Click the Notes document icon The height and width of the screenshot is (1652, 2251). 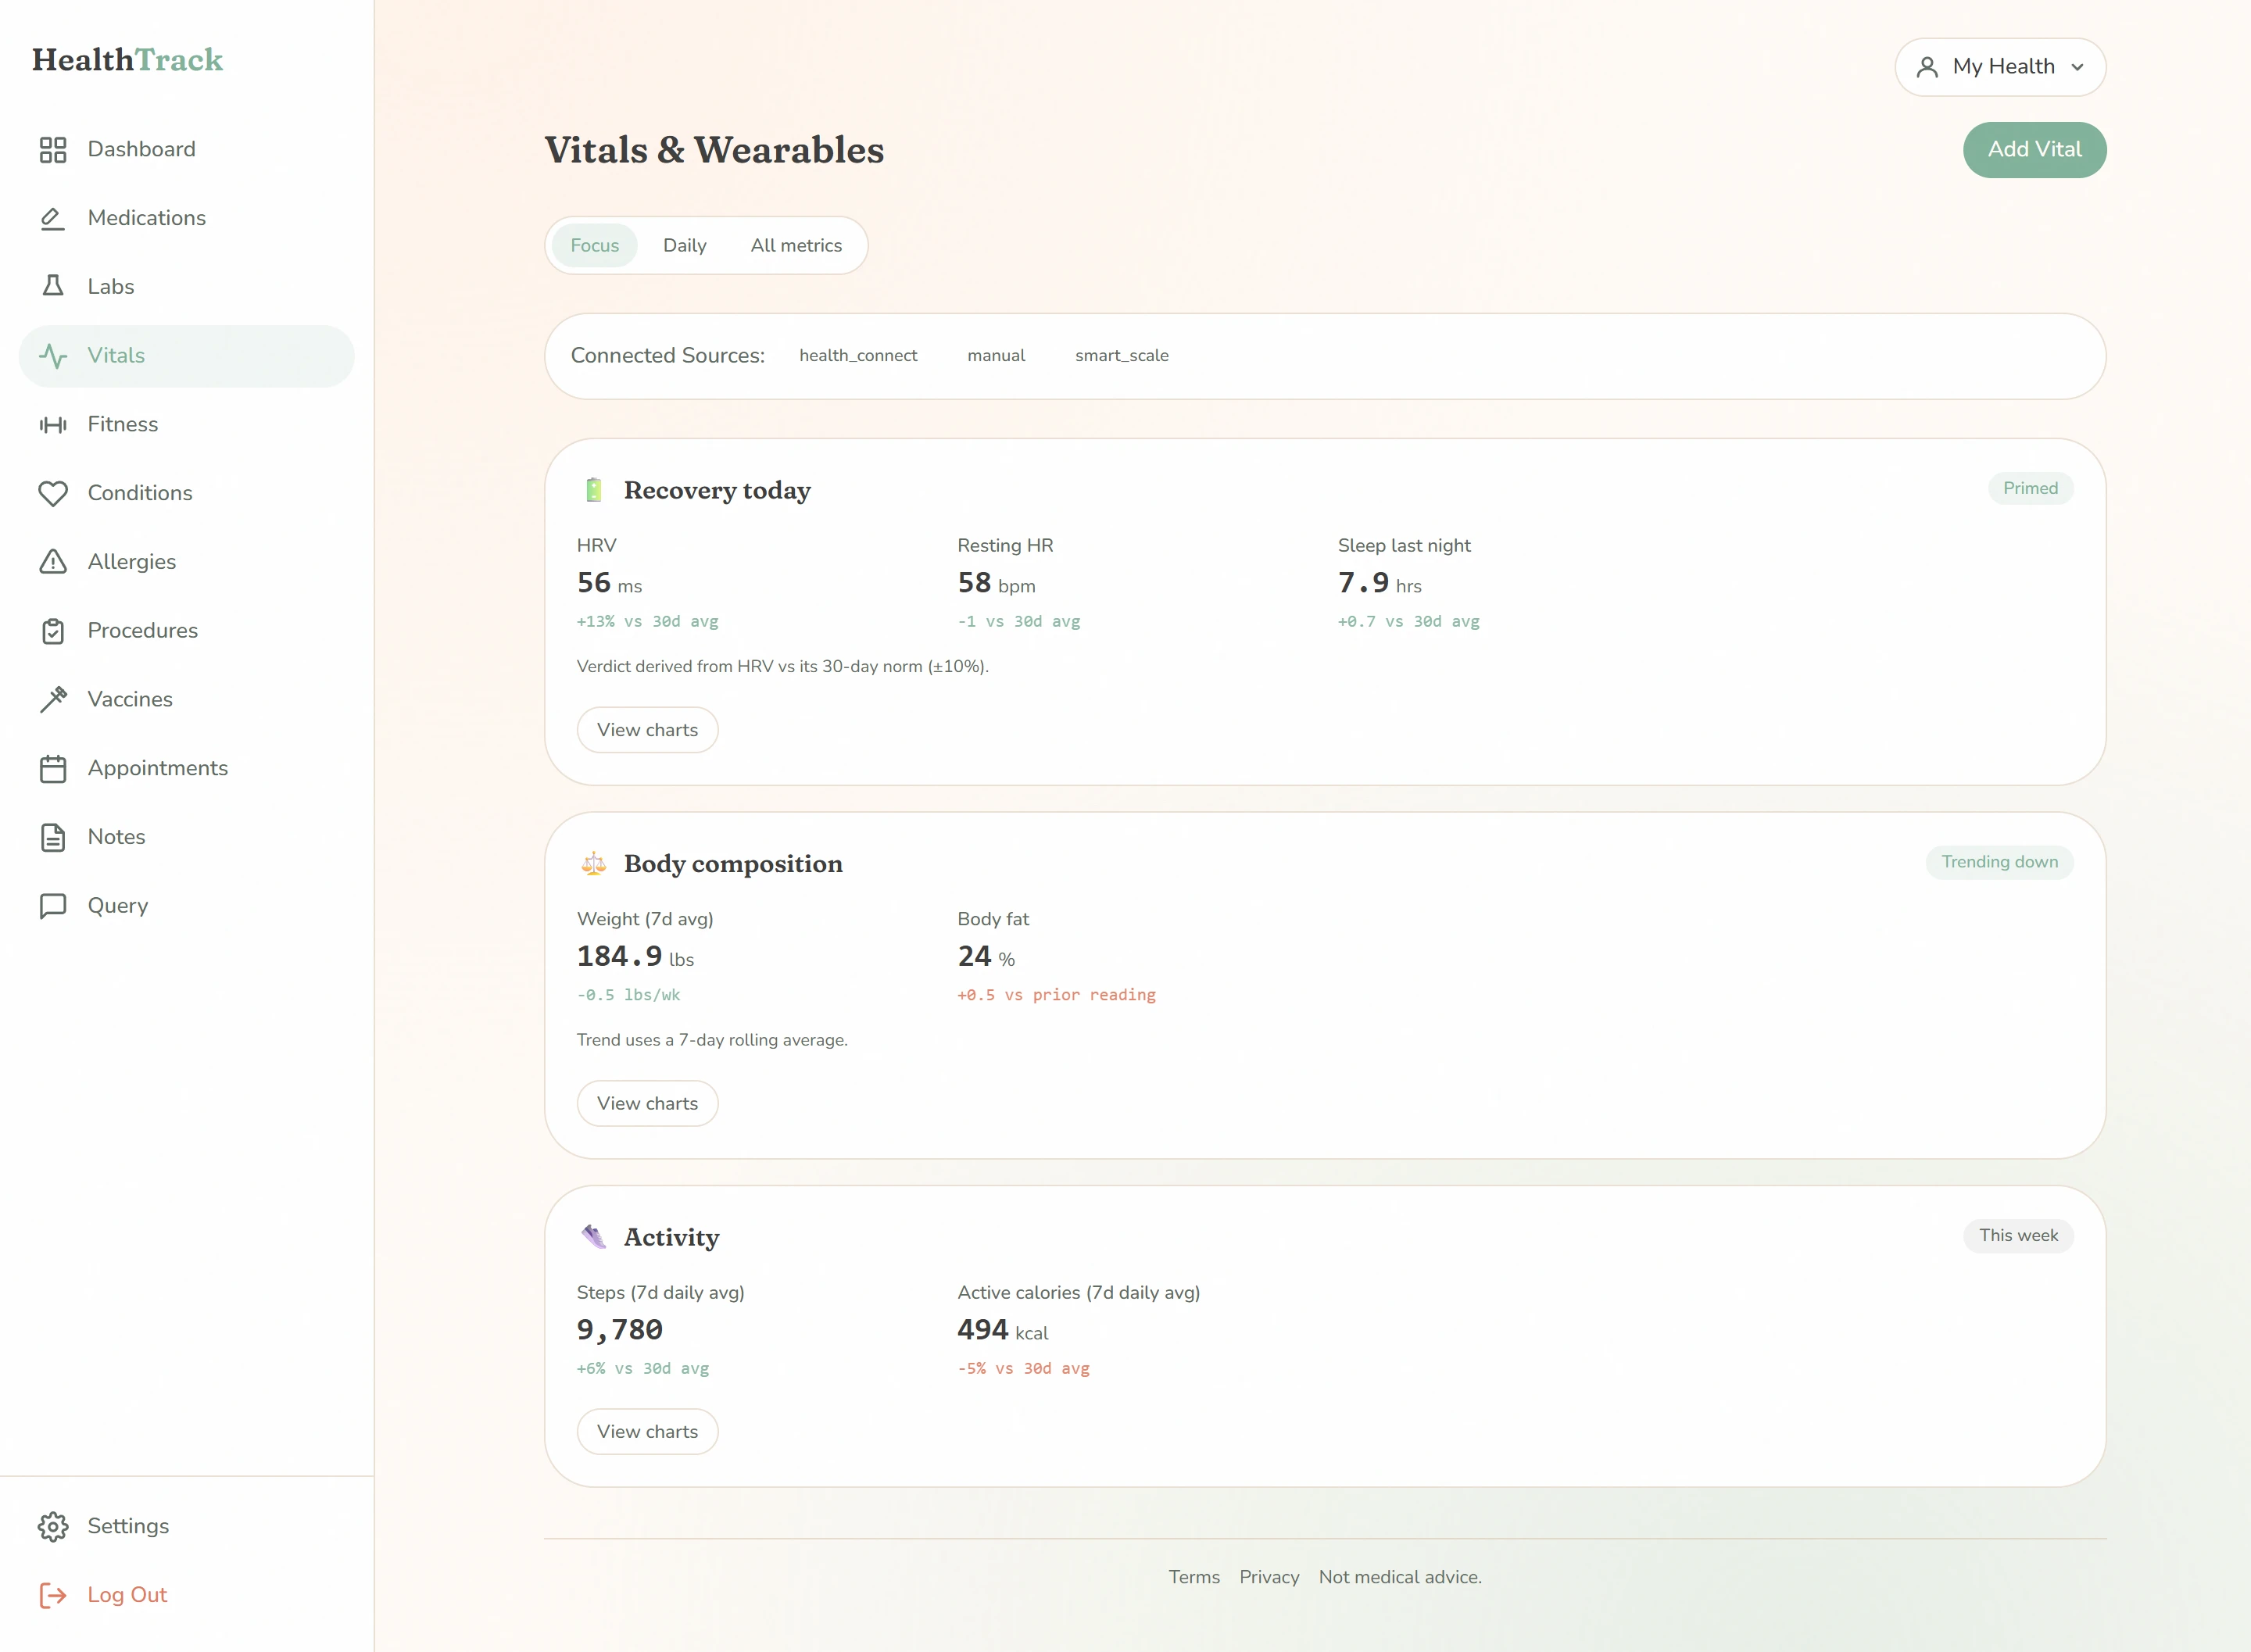click(x=53, y=837)
